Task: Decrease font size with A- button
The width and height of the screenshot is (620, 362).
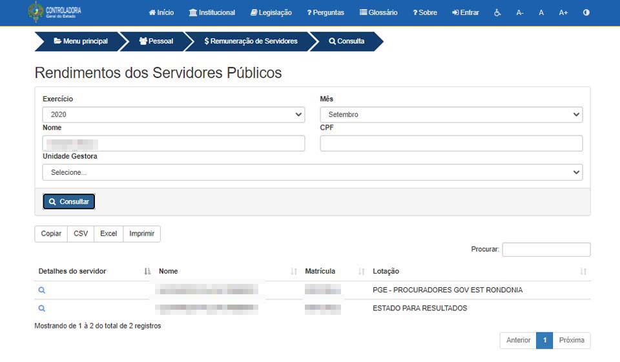Action: (520, 12)
